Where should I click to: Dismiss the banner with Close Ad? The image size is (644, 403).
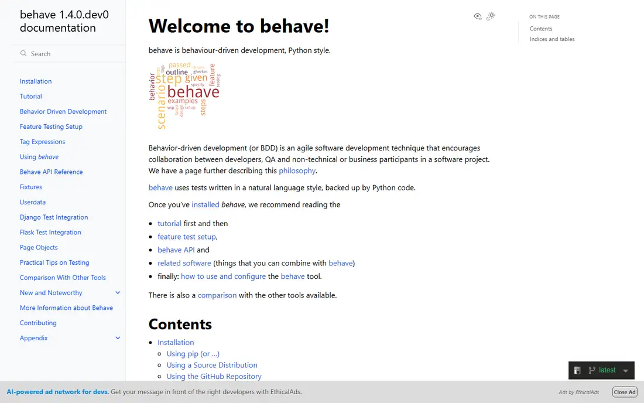(625, 392)
